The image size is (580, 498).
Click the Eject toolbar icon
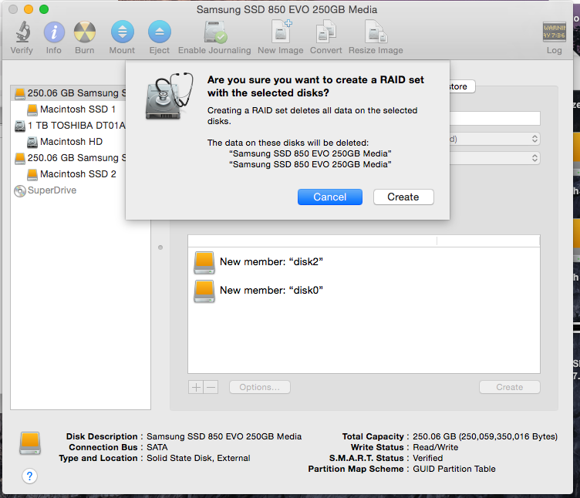(160, 32)
